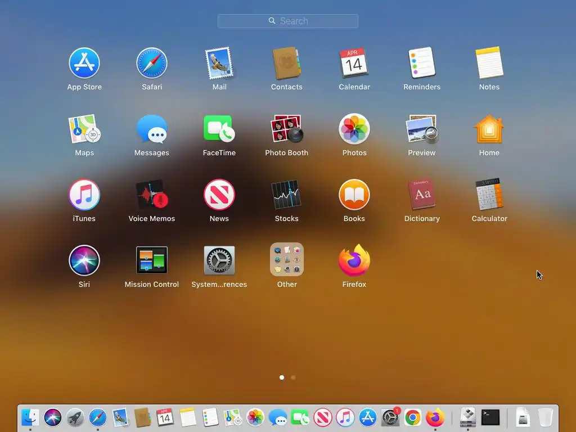Click the Siri icon in the Dock
This screenshot has height=432, width=576.
[52, 418]
